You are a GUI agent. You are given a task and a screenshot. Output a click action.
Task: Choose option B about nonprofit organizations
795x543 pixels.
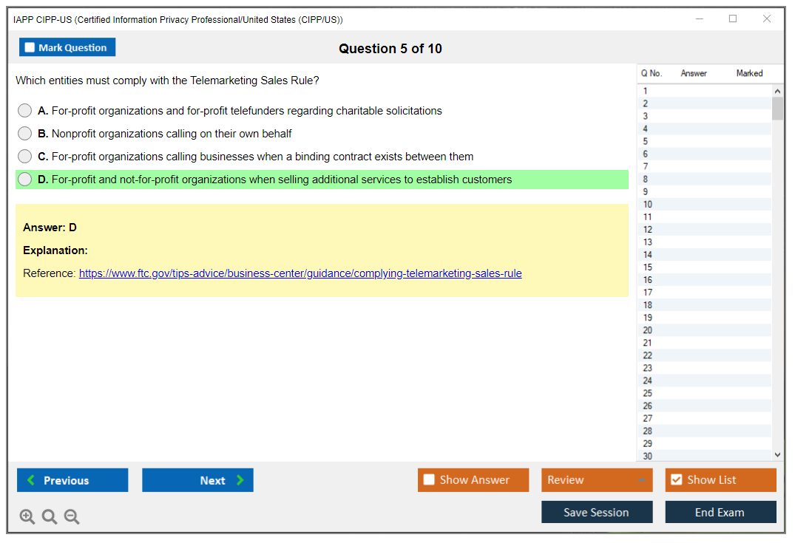tap(25, 134)
